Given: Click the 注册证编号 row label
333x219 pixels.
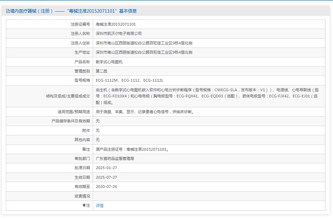Looking at the screenshot, I should (80, 24).
